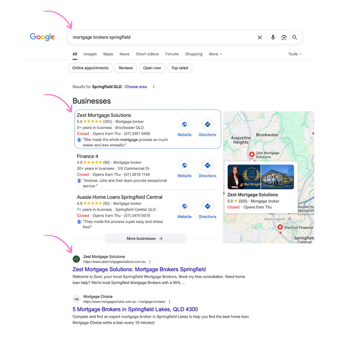This screenshot has height=357, width=357.
Task: Click the magnifying glass search icon
Action: [x=295, y=37]
